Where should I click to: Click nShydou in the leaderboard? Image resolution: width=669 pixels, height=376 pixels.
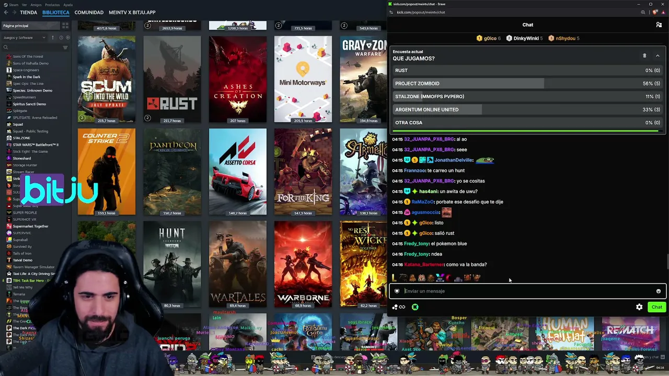coord(566,38)
